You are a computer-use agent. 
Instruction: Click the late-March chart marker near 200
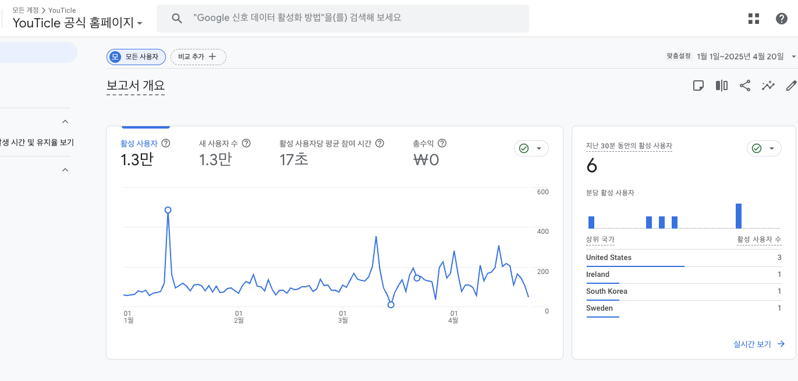[417, 278]
